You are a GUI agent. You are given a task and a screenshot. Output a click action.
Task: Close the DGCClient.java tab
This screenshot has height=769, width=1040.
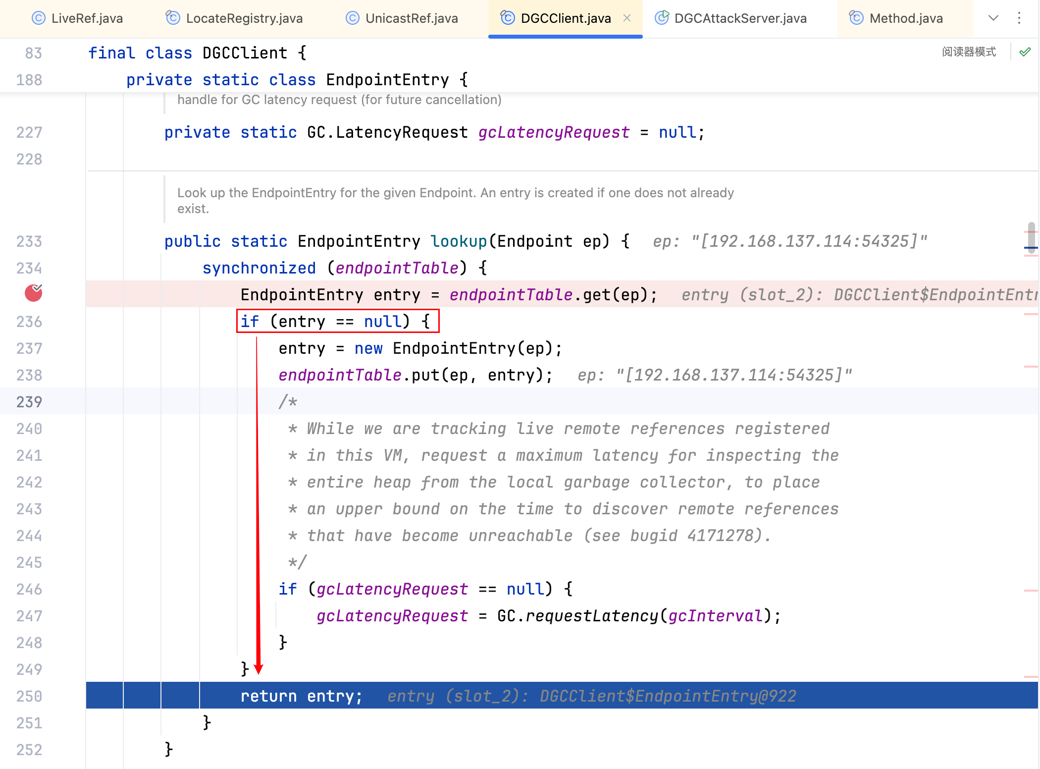[627, 18]
